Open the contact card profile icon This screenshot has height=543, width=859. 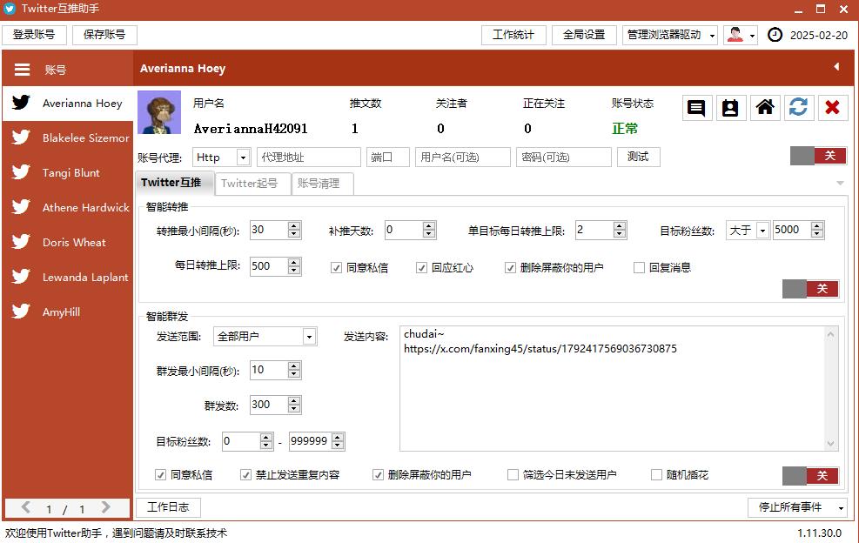click(x=730, y=108)
